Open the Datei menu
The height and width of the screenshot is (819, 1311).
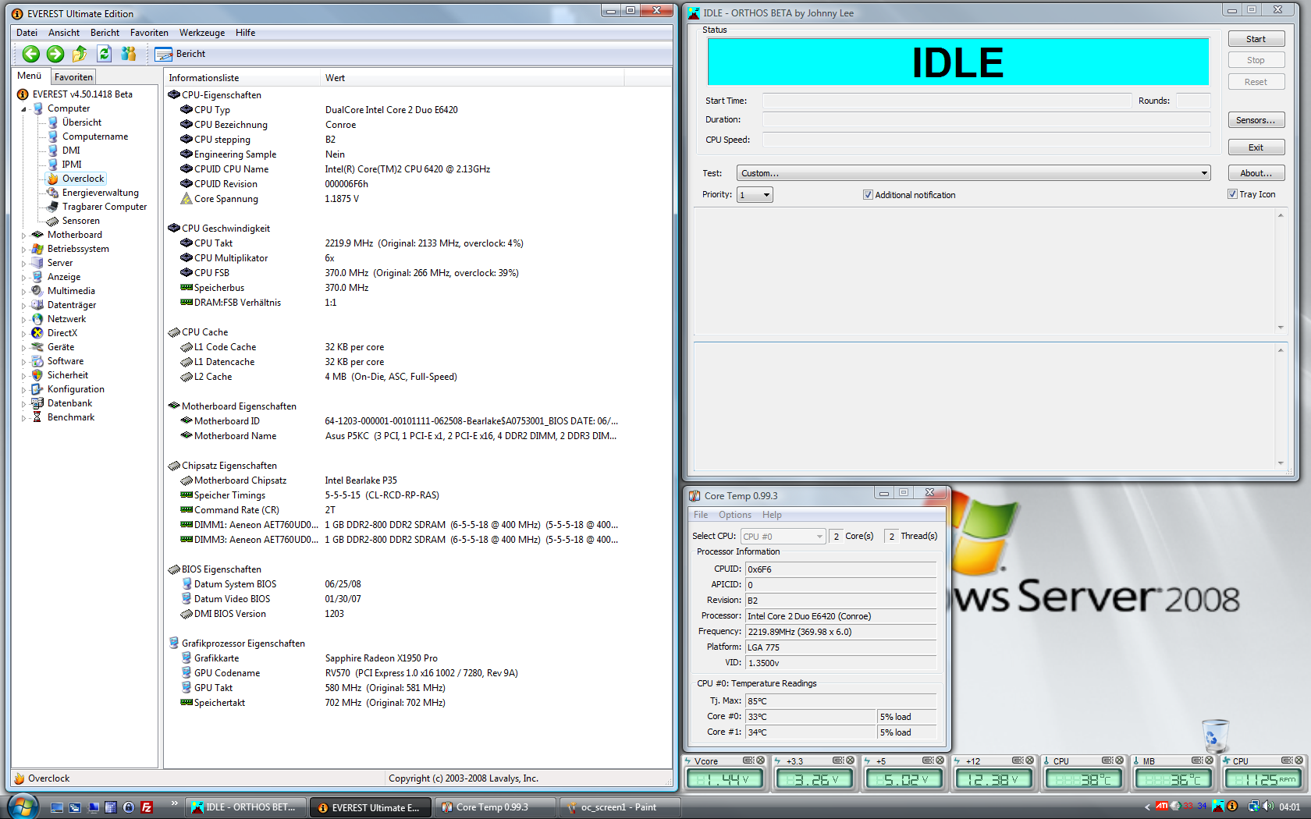click(27, 33)
